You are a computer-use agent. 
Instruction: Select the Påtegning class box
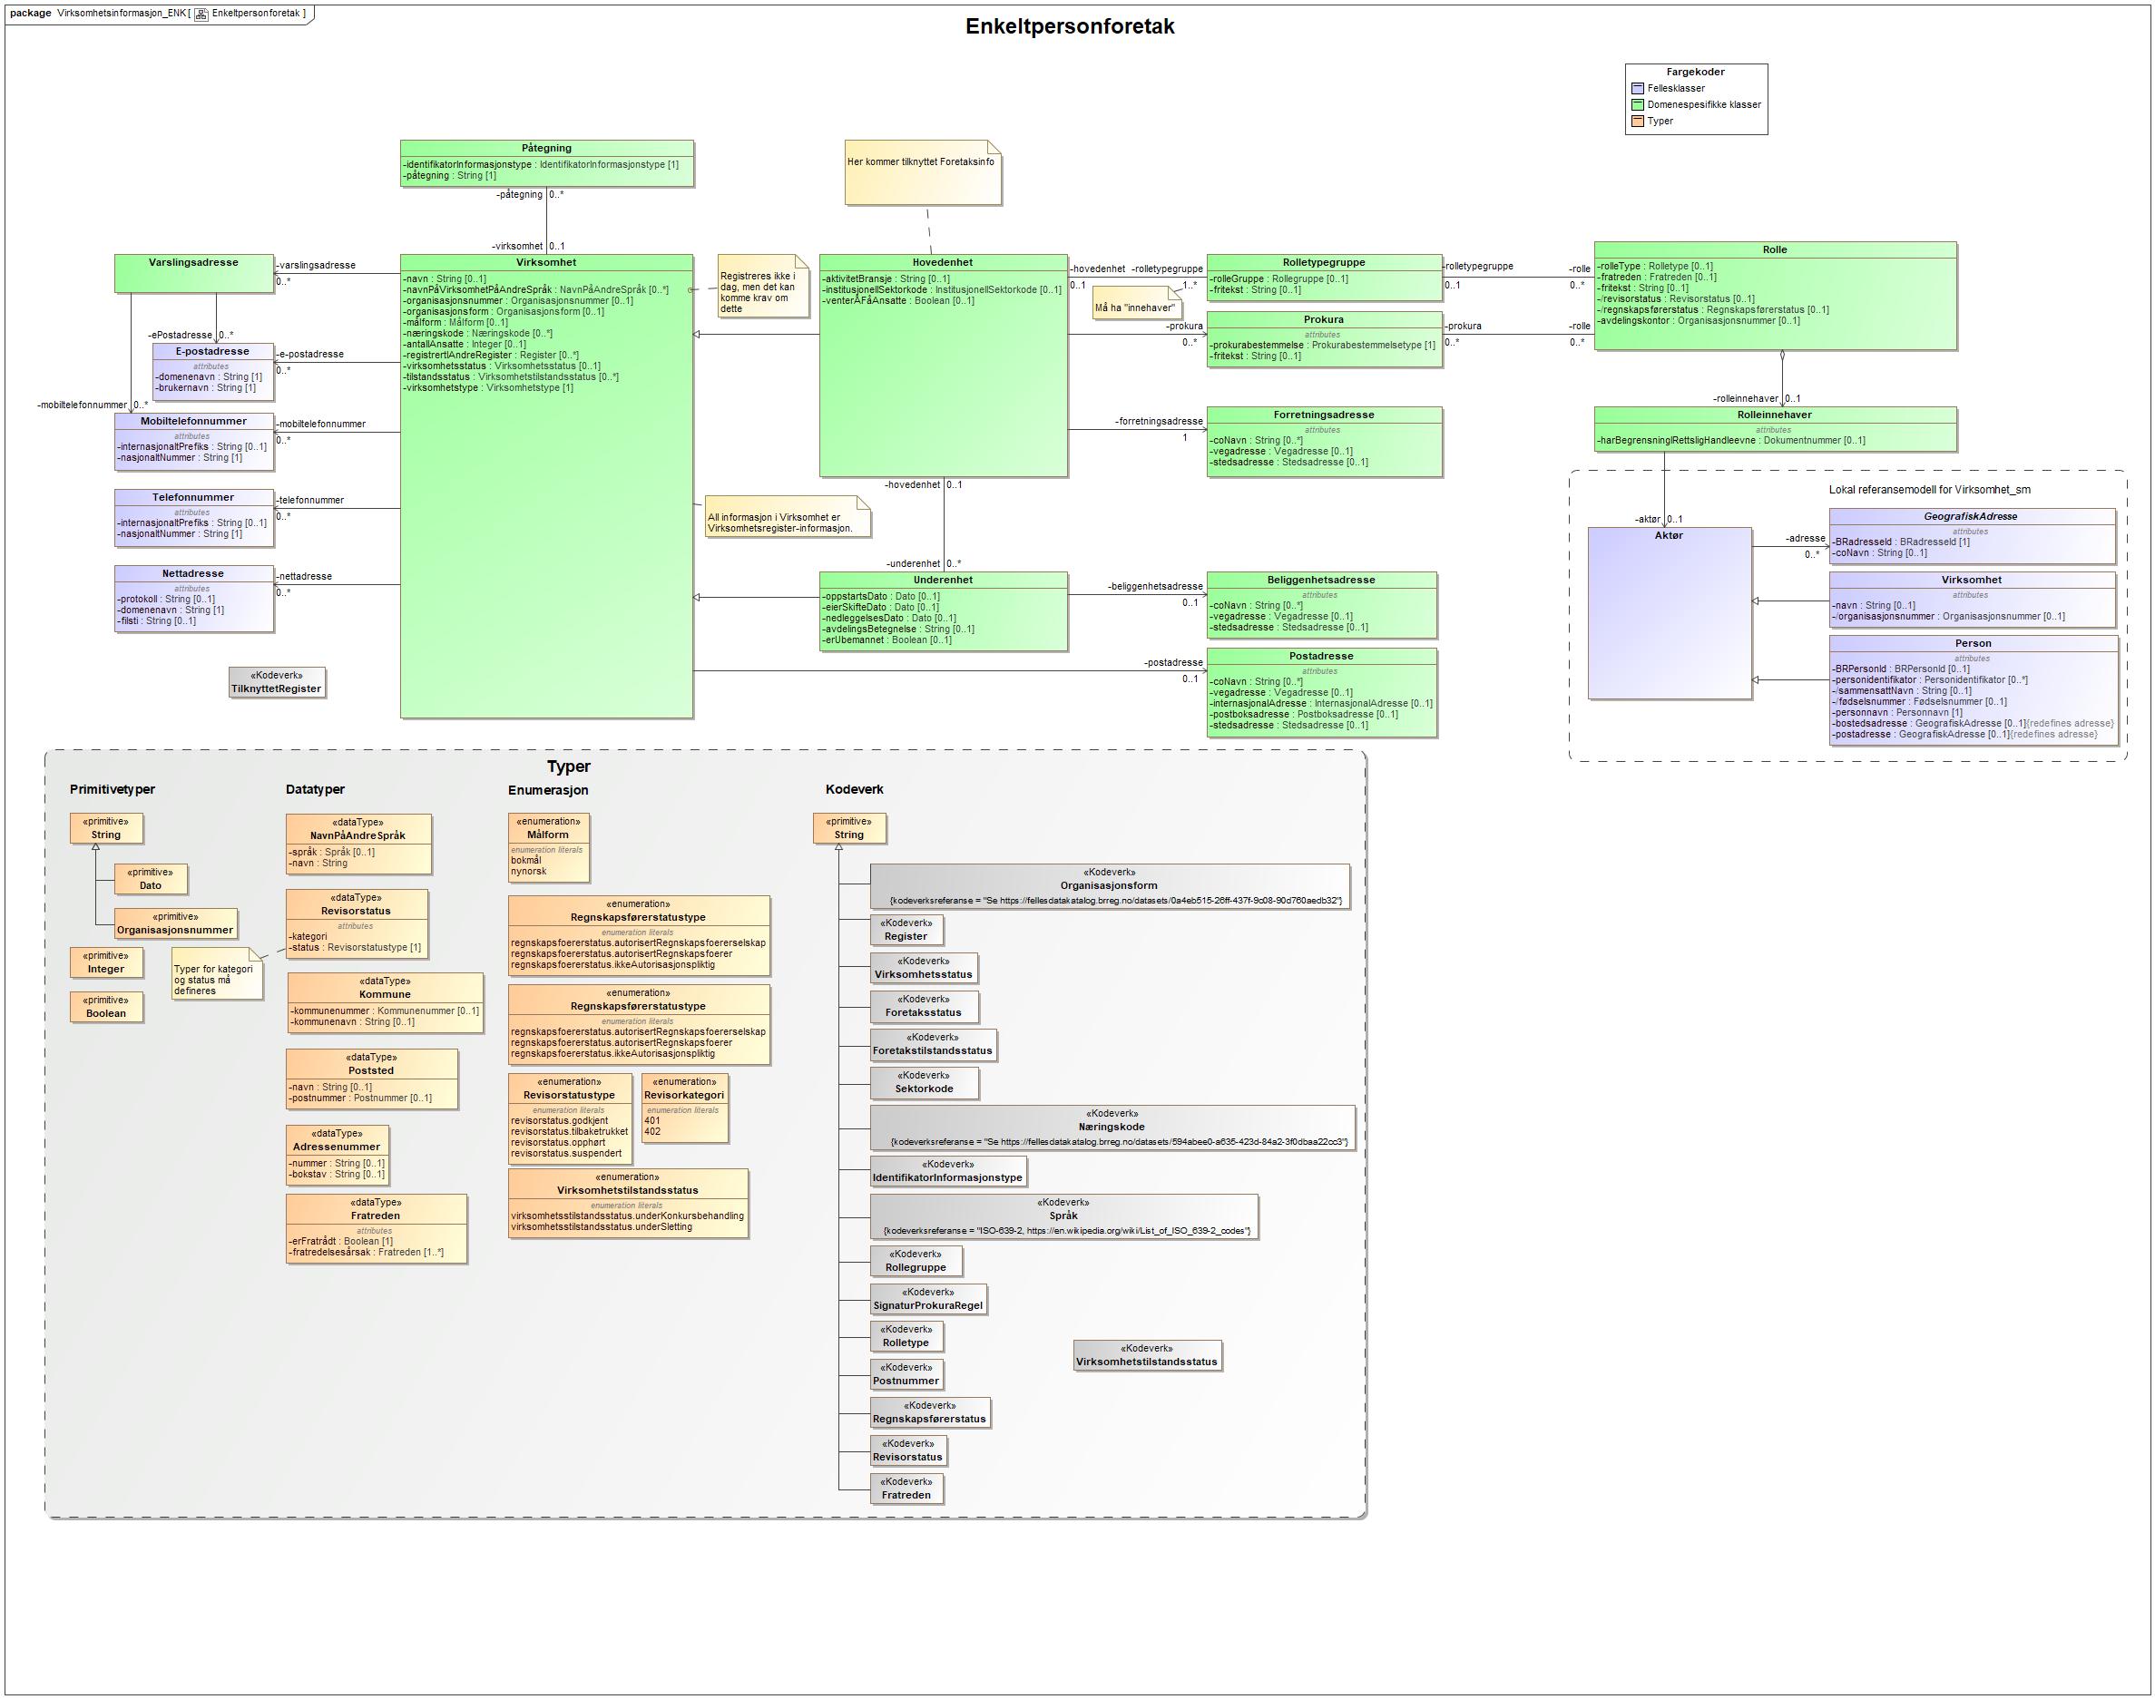pos(546,163)
